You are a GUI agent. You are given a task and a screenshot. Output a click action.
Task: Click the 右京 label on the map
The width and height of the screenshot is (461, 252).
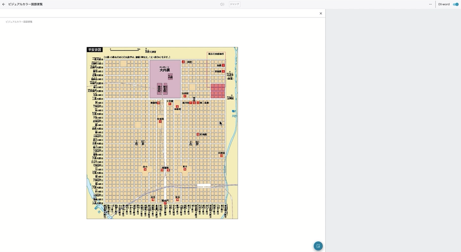click(140, 144)
